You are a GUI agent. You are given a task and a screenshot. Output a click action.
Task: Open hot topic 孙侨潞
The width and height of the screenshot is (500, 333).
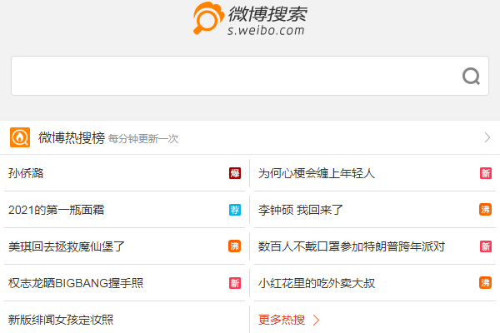click(x=26, y=173)
